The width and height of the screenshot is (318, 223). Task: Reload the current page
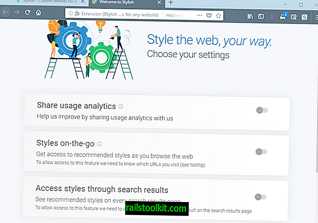[27, 13]
